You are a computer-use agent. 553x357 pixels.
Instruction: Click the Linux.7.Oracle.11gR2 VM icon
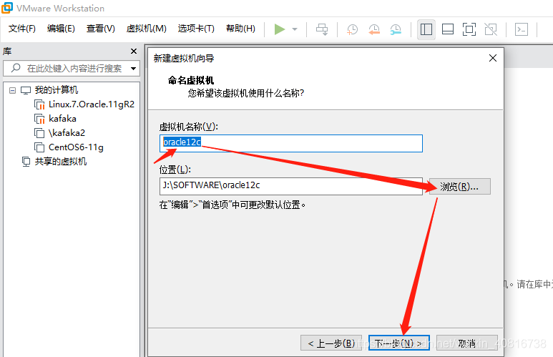[x=39, y=104]
